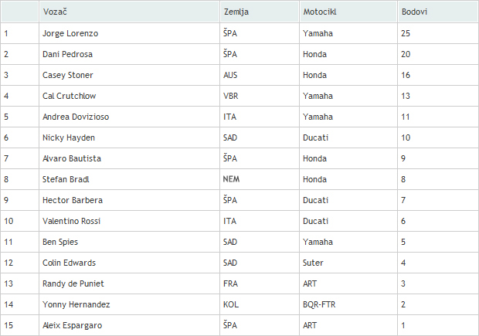Click the Zemlja column header

pos(259,12)
